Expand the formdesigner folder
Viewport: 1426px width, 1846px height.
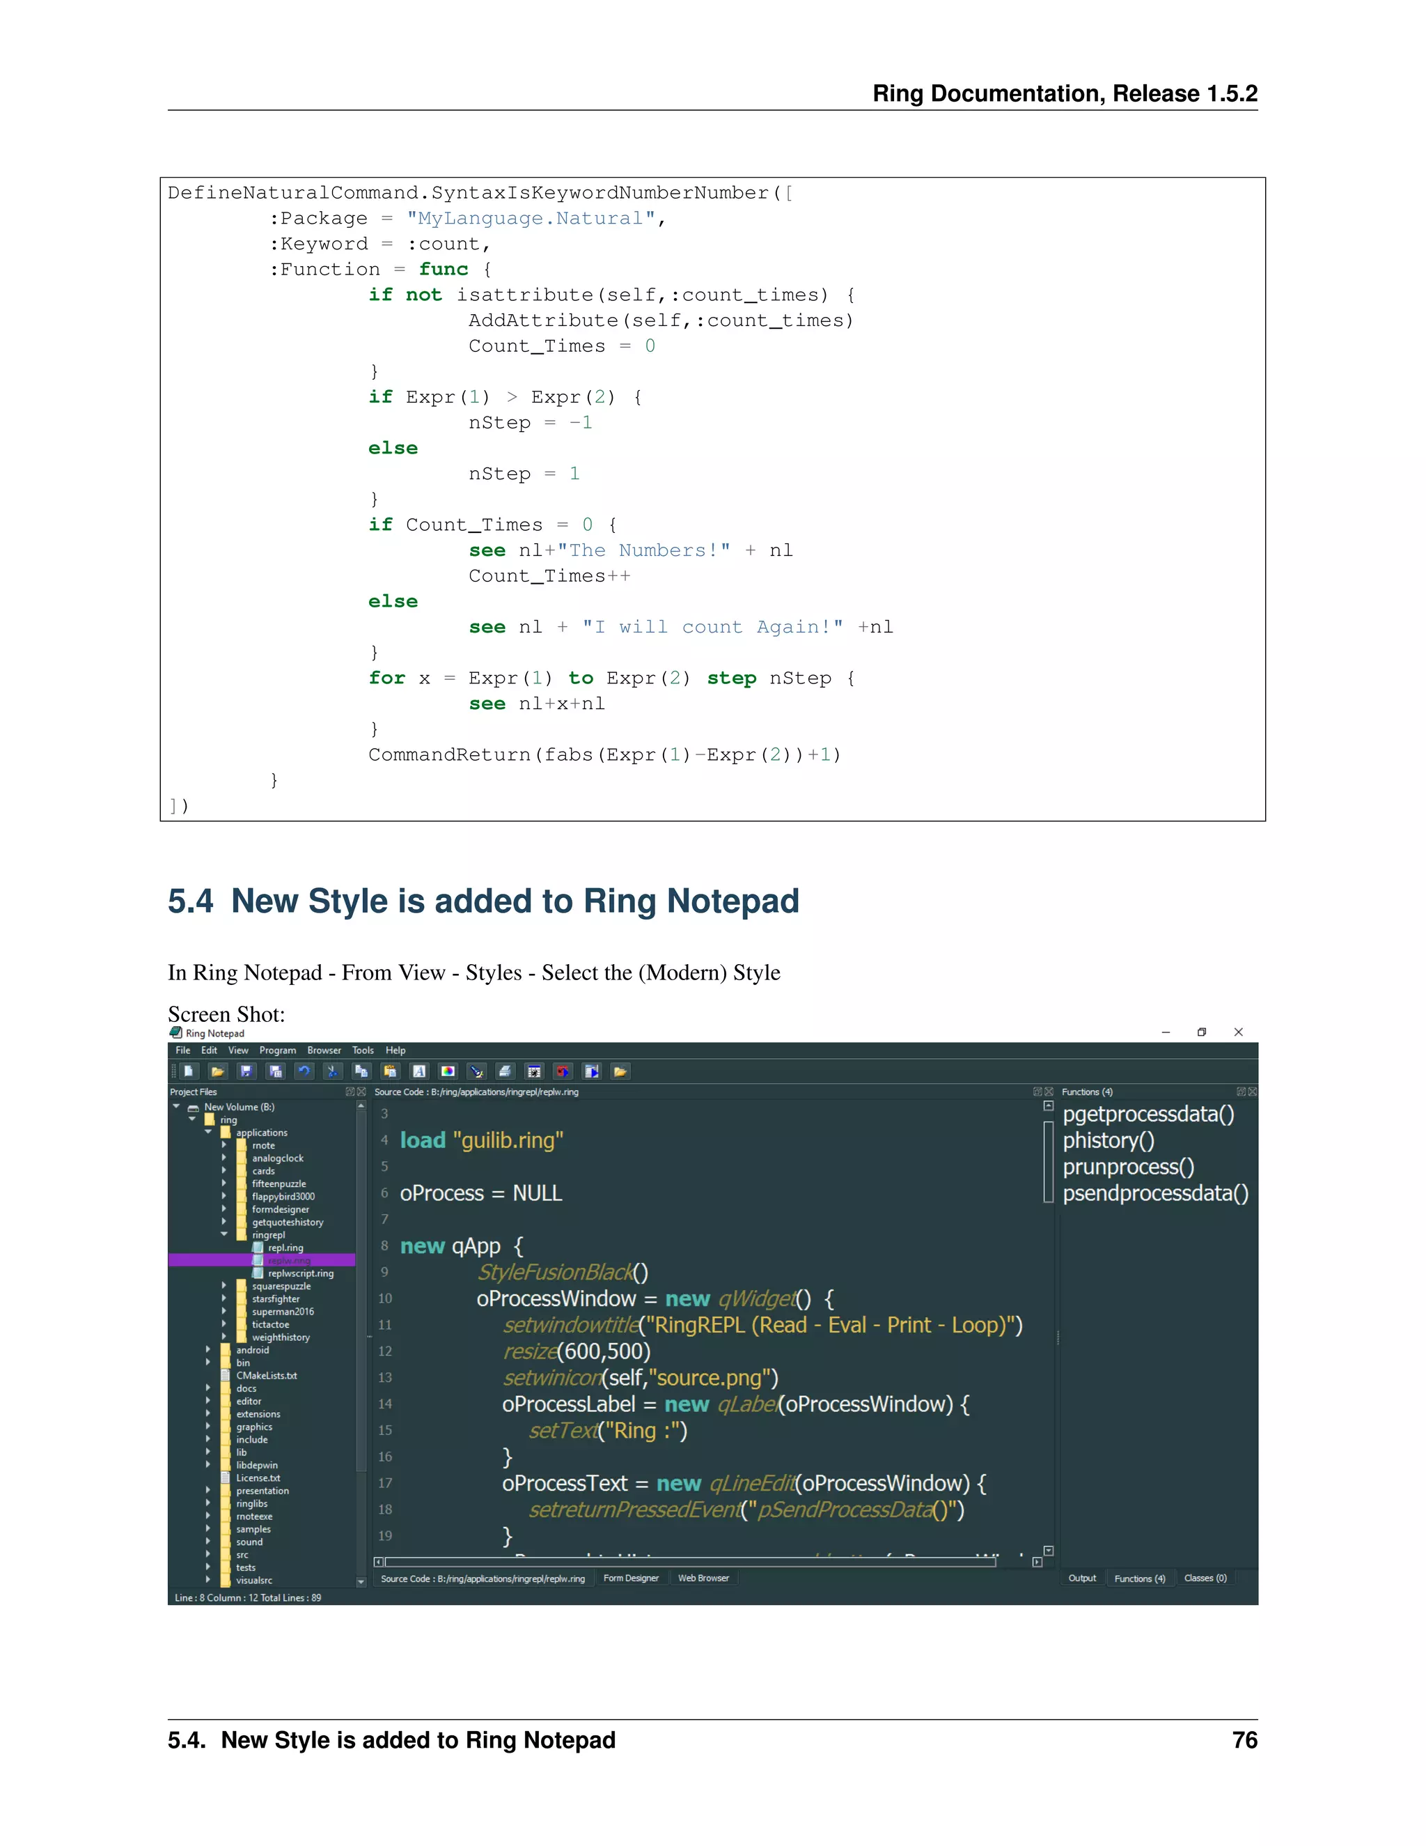click(x=225, y=1209)
